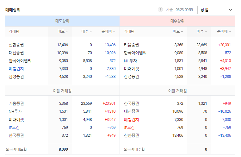Click the 외국계매수합 label
The height and width of the screenshot is (157, 241).
coord(134,149)
